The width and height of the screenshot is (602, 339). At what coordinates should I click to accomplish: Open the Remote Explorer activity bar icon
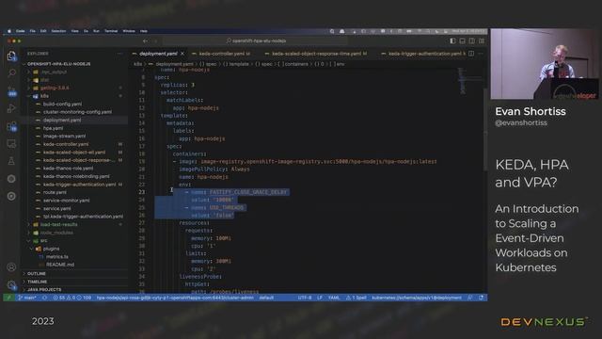pyautogui.click(x=11, y=144)
